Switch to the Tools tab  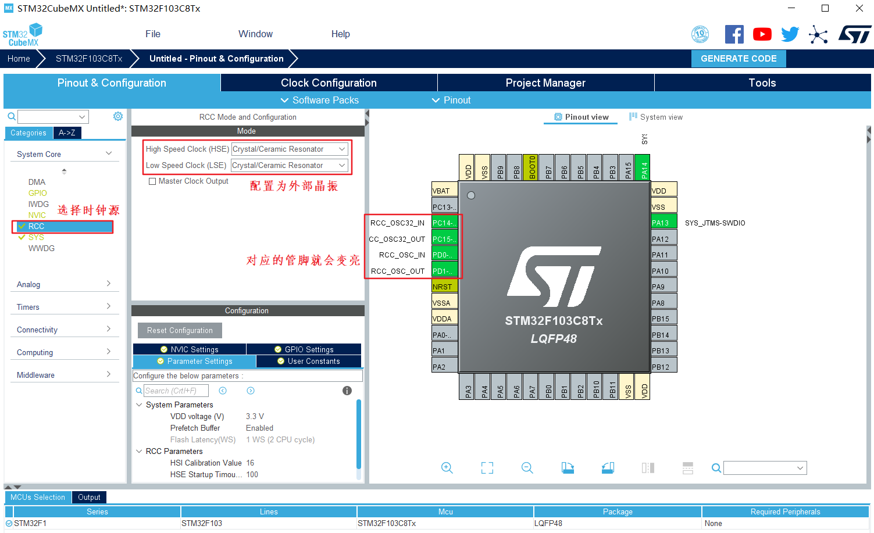coord(762,83)
